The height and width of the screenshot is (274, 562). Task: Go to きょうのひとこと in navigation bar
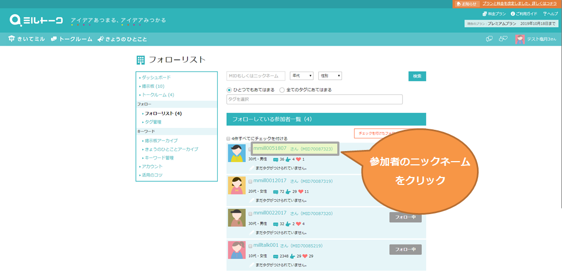123,39
